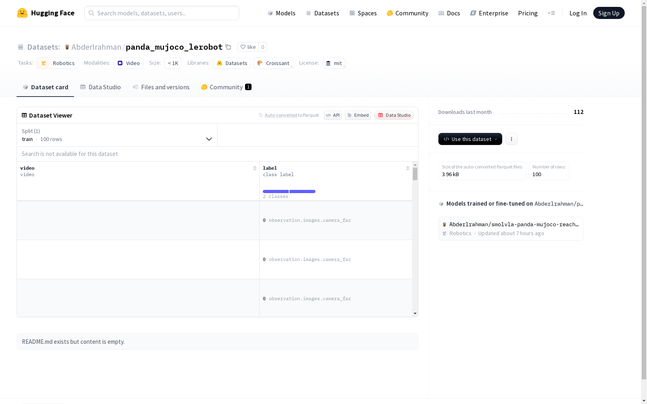Image resolution: width=647 pixels, height=404 pixels.
Task: Click the Models nav item
Action: tap(281, 13)
